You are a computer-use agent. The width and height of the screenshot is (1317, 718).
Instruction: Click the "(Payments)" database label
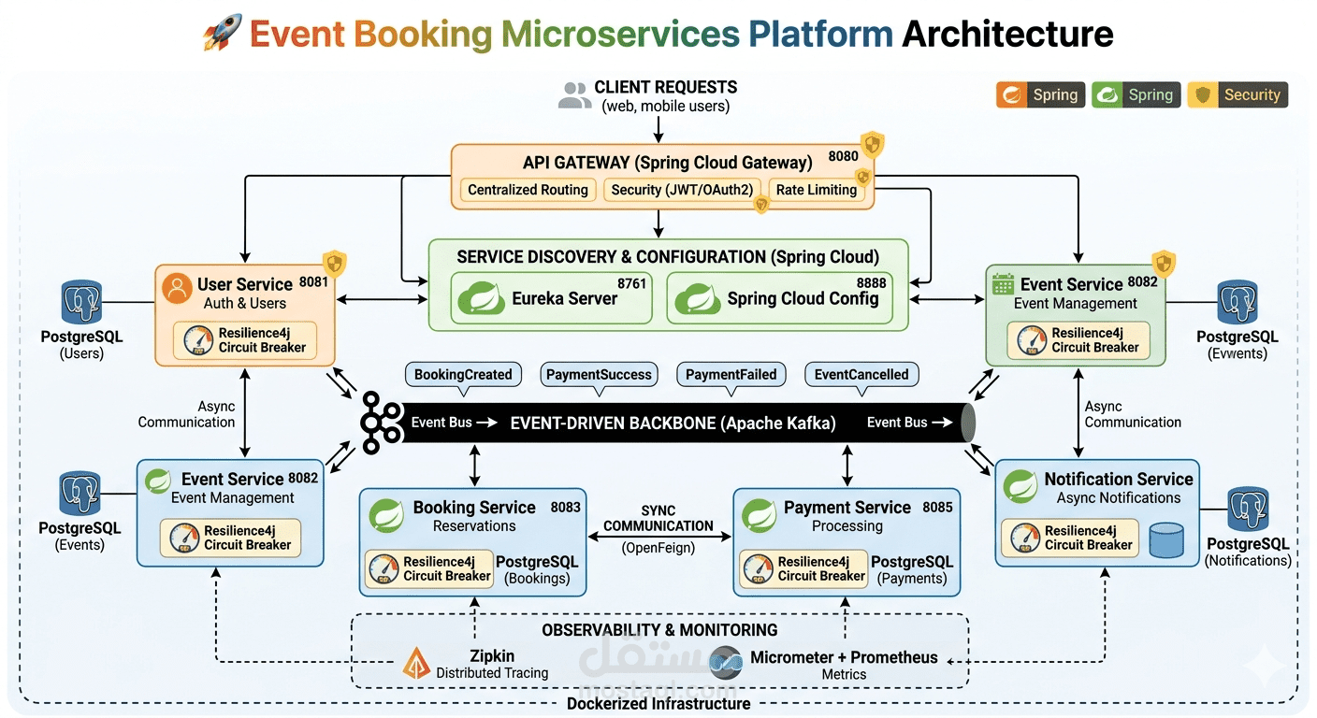[x=912, y=579]
